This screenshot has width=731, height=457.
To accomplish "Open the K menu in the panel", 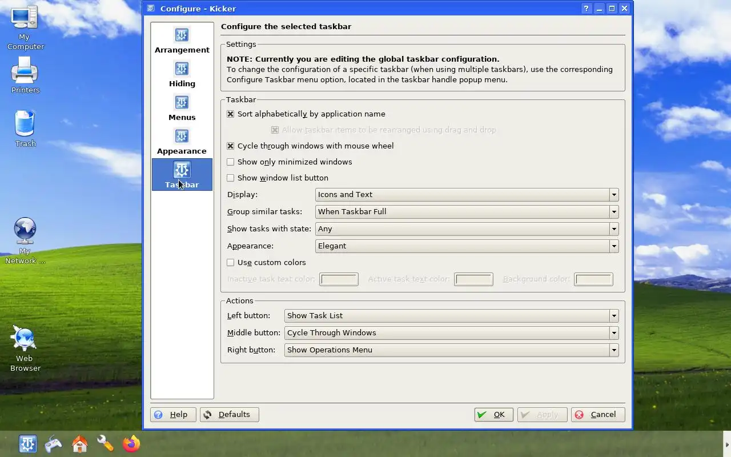I will point(27,444).
